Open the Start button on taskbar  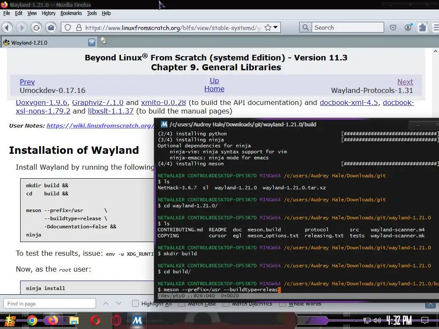point(9,320)
